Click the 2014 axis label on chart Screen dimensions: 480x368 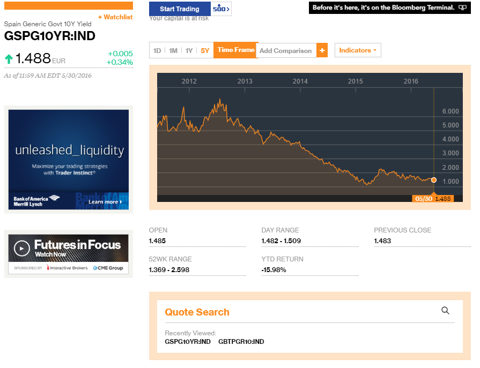point(300,81)
